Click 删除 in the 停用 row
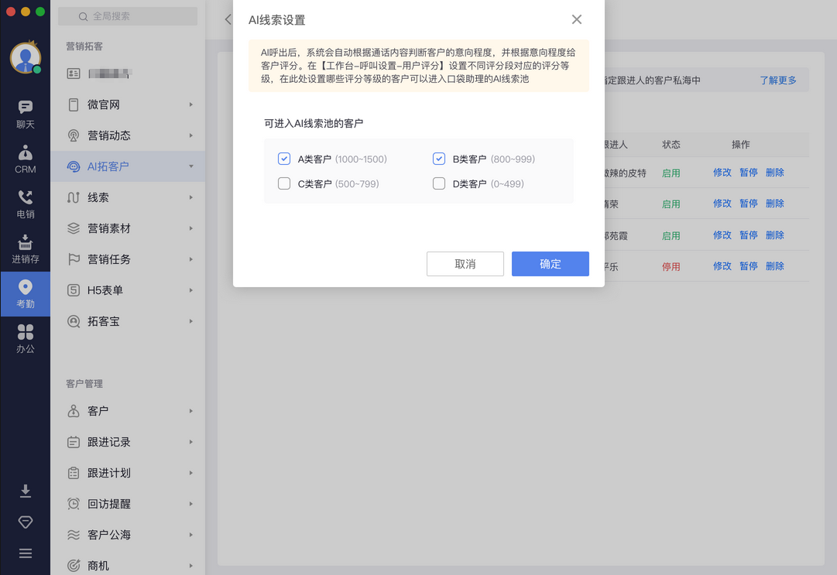This screenshot has height=575, width=837. (774, 265)
